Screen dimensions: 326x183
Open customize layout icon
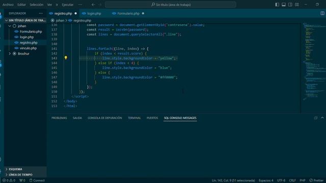tap(297, 5)
